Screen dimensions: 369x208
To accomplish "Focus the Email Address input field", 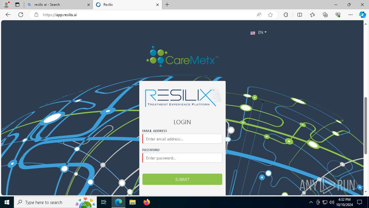I will [182, 139].
